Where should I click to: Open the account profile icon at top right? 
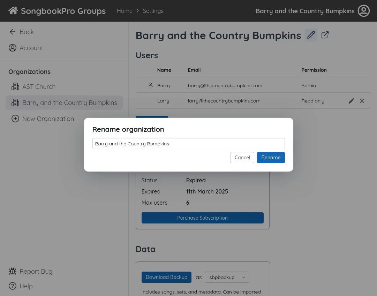(x=363, y=11)
